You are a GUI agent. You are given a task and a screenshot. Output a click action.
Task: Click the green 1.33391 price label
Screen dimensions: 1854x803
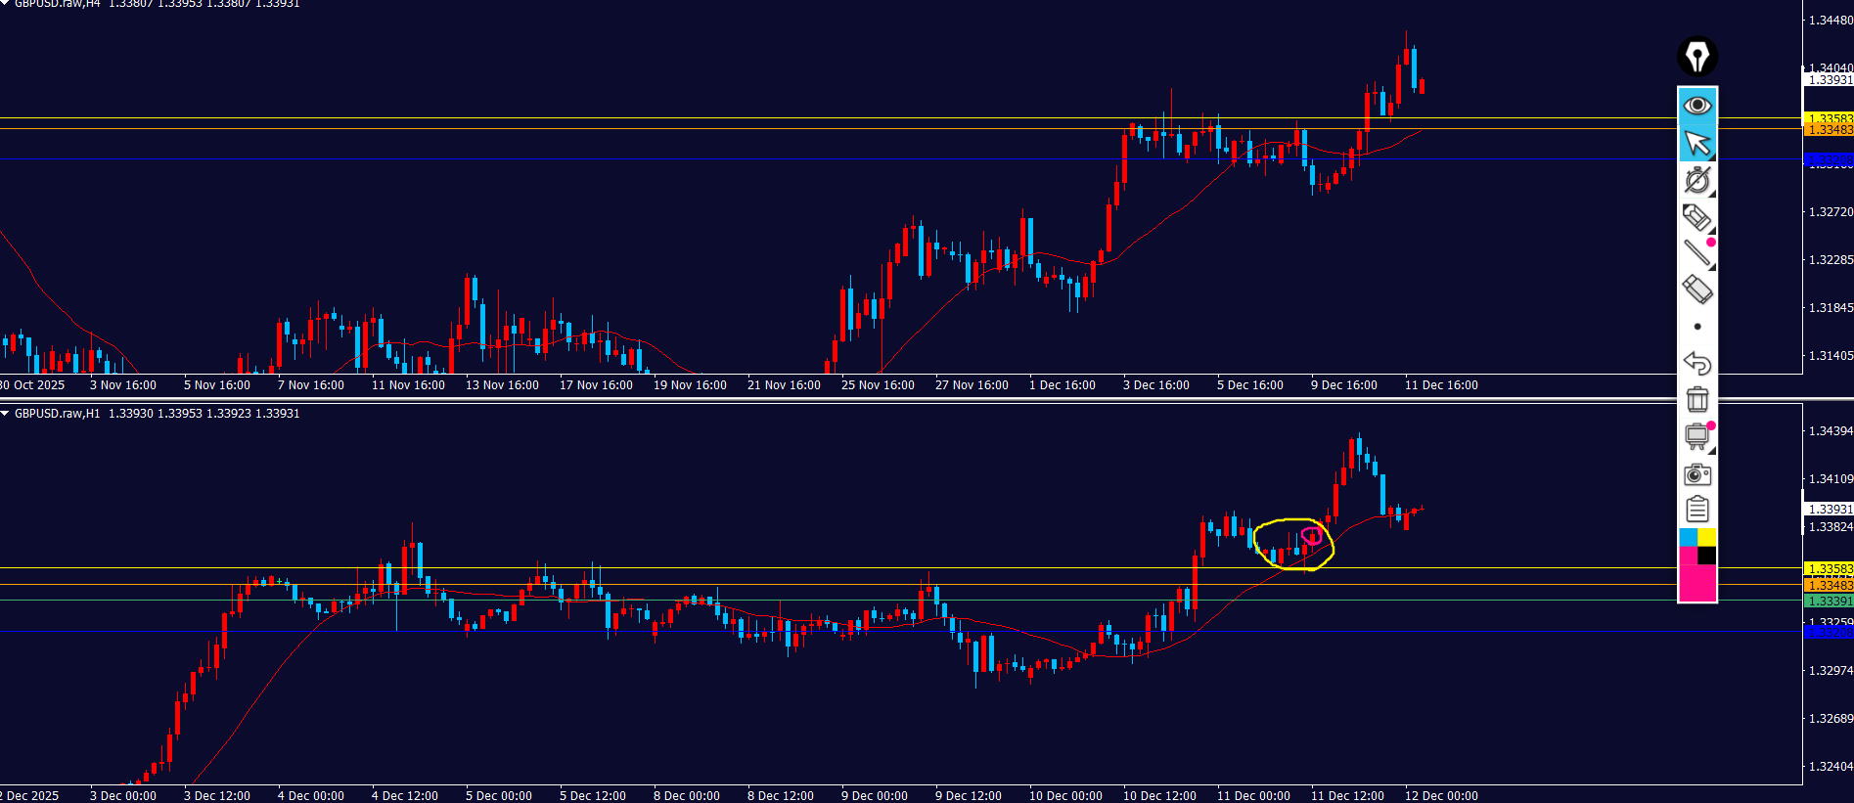coord(1828,602)
